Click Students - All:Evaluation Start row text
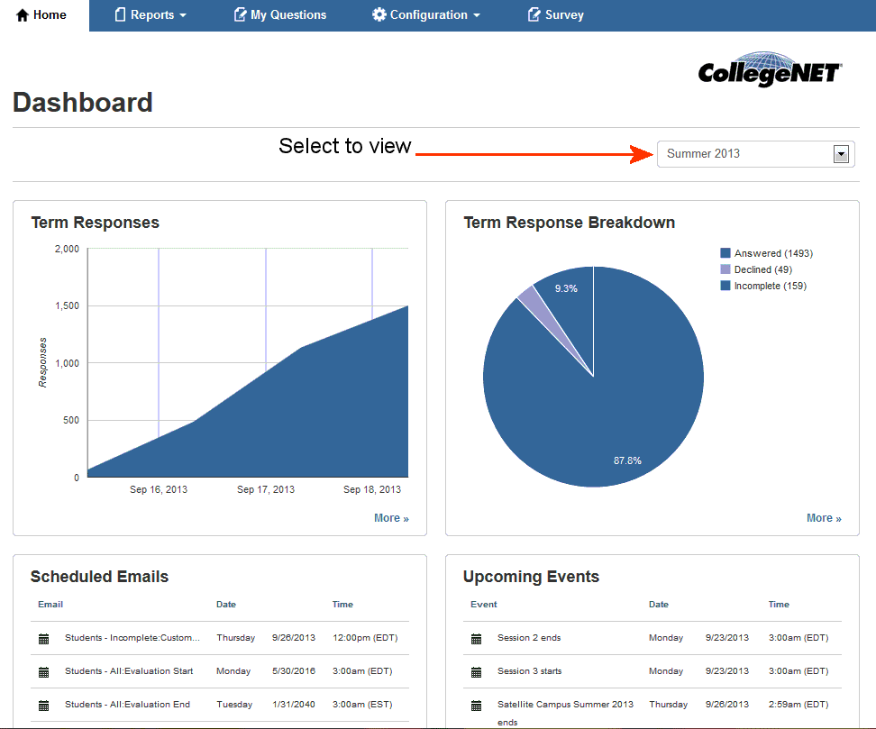Screen dimensions: 876x729 pyautogui.click(x=129, y=671)
